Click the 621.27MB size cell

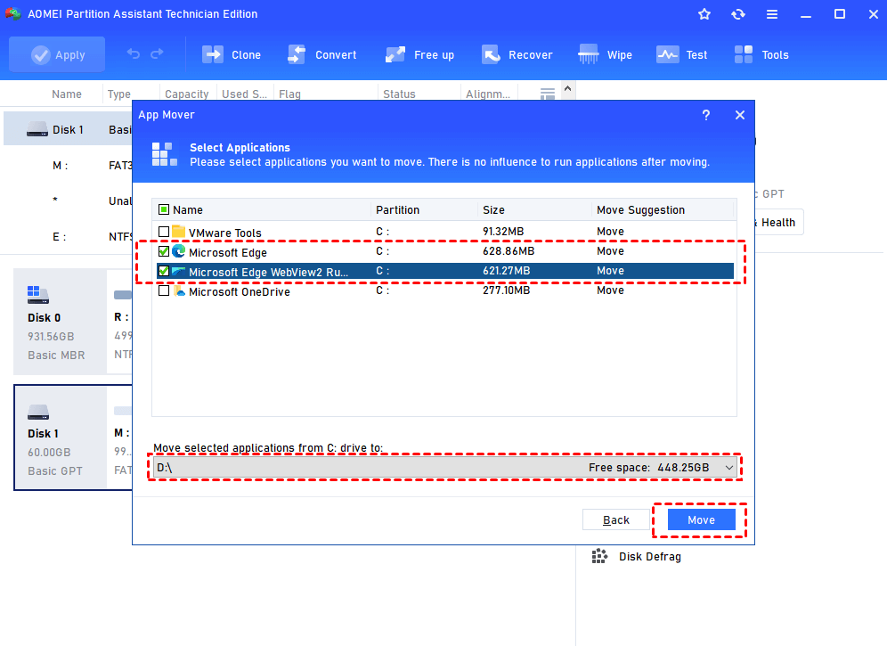click(x=507, y=271)
